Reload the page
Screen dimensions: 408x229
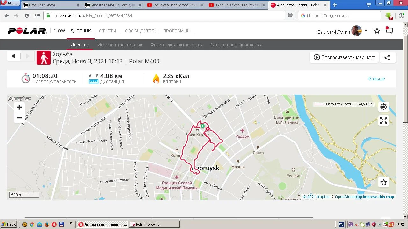point(27,16)
